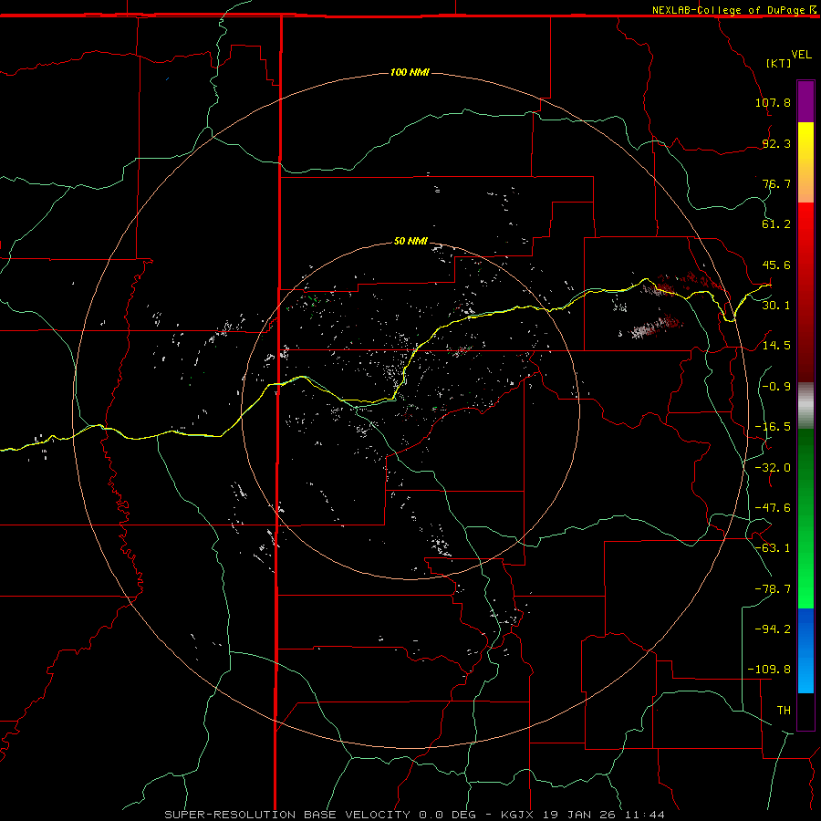Select the blue segment of the color bar
821x821 pixels.
click(x=805, y=650)
